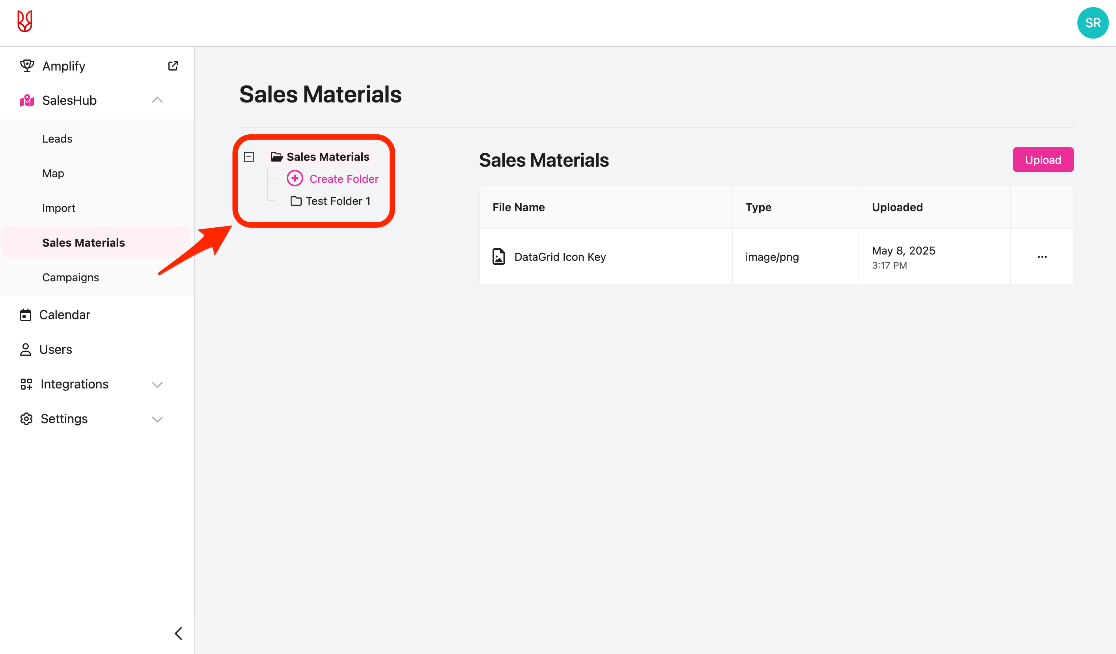Expand the Settings dropdown

pos(157,418)
